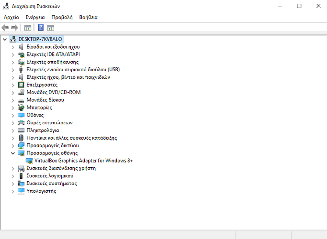Expand the Μονάδες δίσκου node
This screenshot has height=239, width=327.
click(13, 100)
